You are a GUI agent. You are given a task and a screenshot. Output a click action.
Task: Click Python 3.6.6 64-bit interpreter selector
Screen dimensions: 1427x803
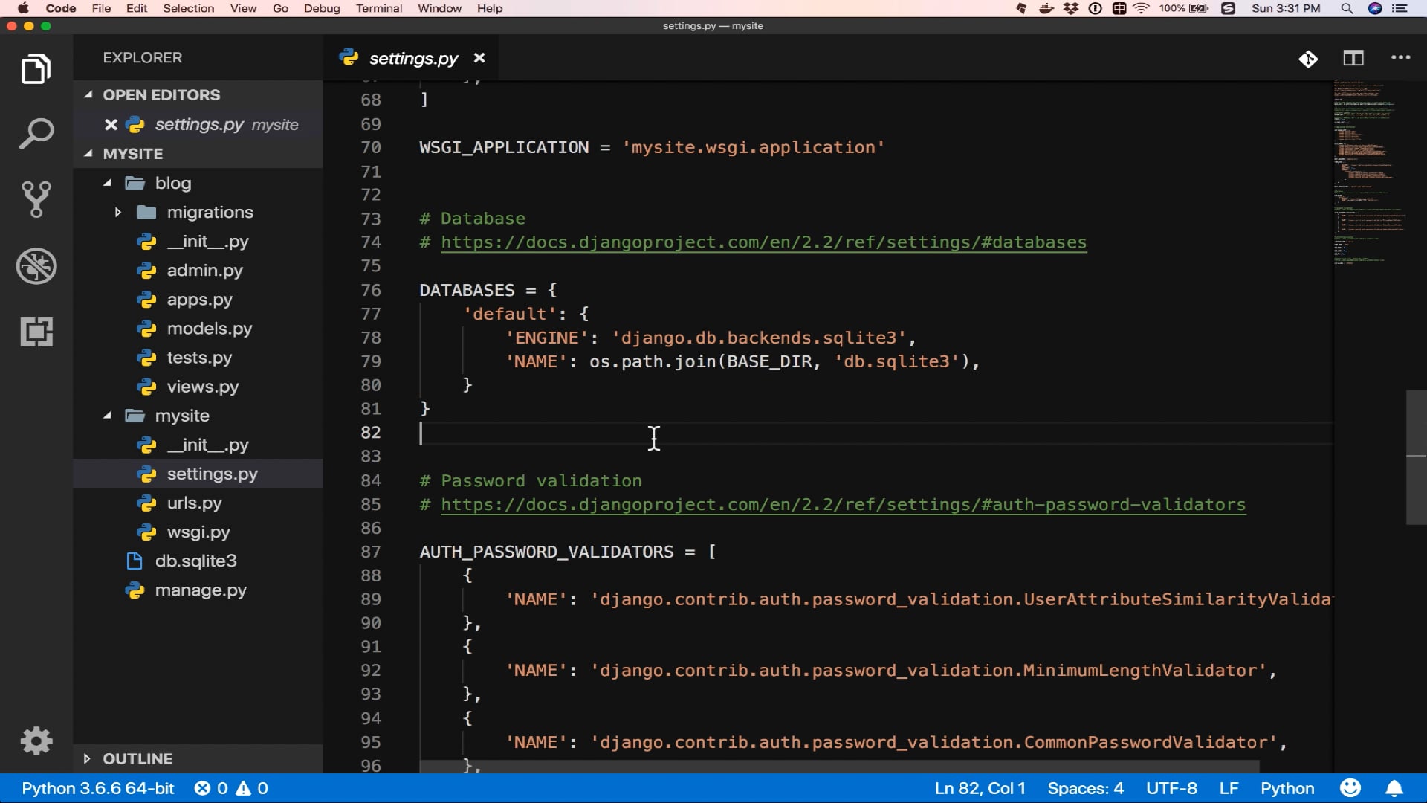pos(97,788)
